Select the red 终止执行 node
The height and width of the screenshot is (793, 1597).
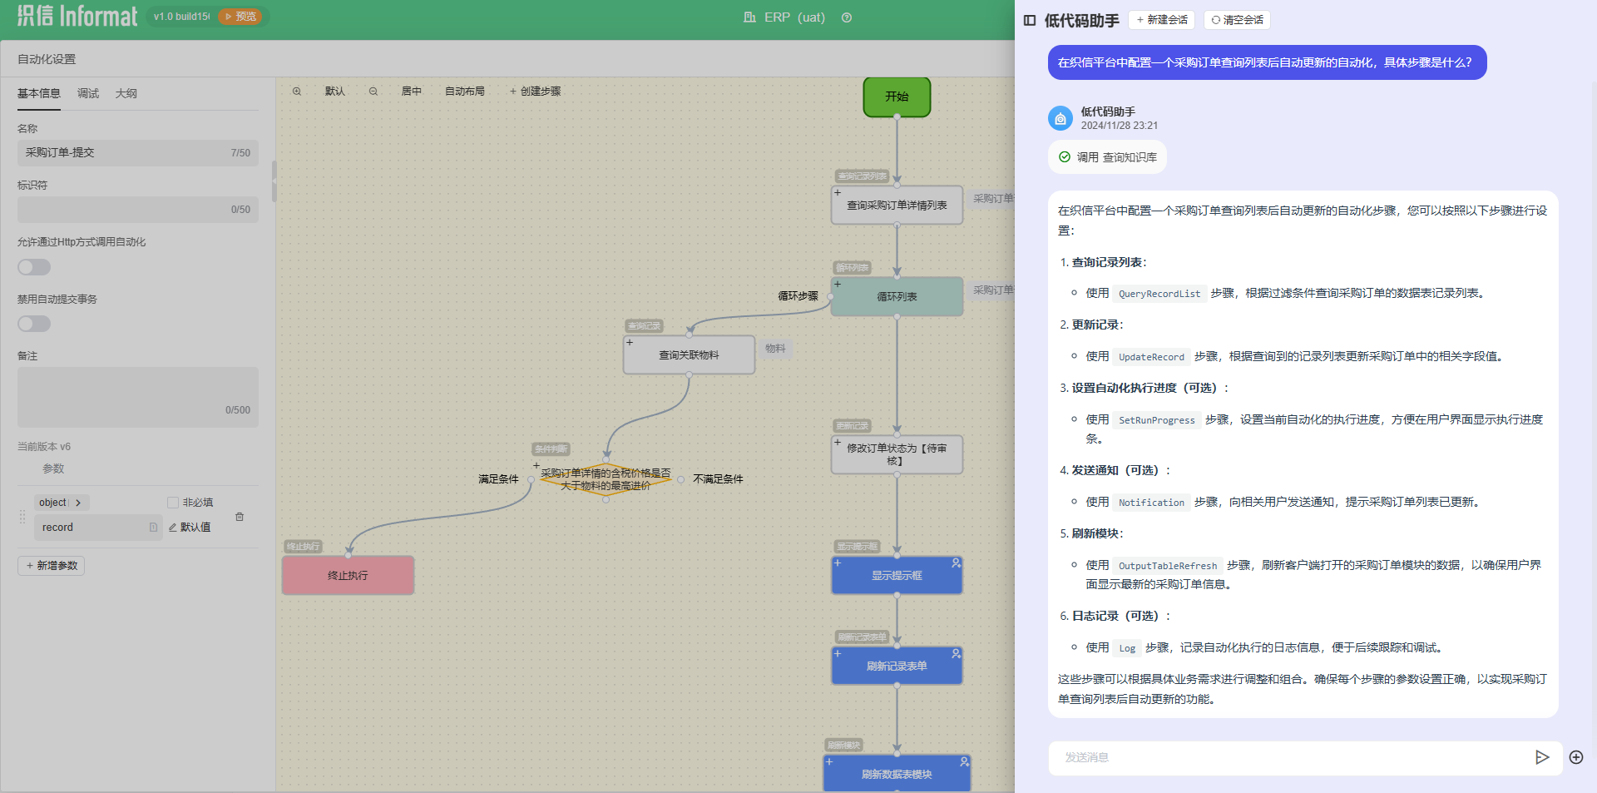348,575
